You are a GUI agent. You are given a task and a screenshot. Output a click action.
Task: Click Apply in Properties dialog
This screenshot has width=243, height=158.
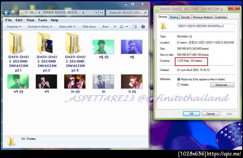[x=229, y=114]
